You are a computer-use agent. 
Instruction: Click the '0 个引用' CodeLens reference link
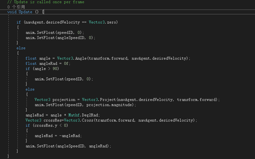coord(16,7)
